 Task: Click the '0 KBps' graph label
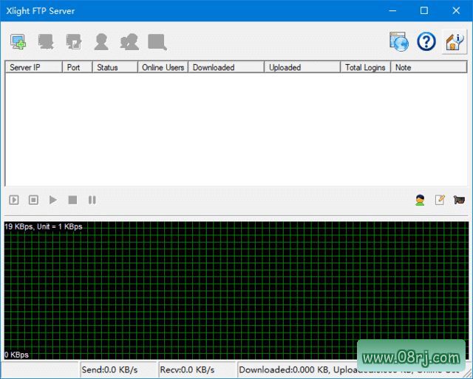pyautogui.click(x=16, y=355)
